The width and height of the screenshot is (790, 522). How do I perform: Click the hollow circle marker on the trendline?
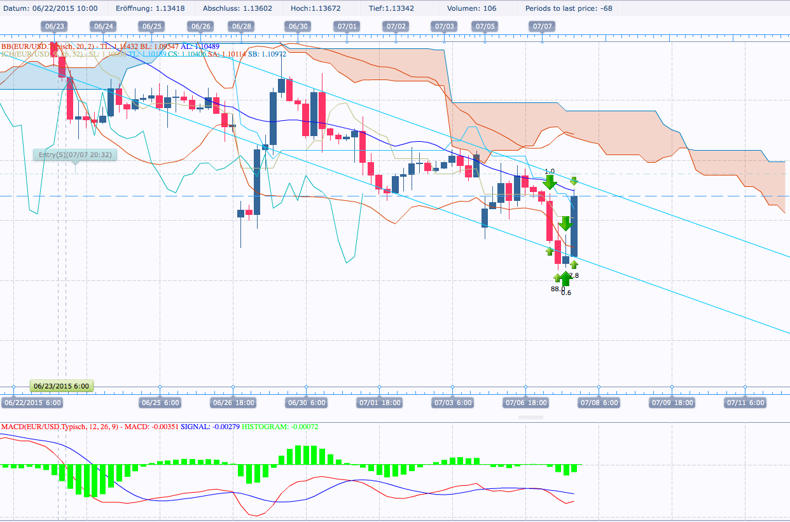coord(573,174)
